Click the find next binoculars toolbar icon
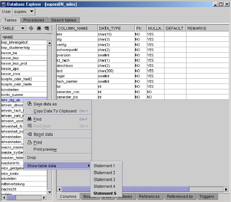Screen dimensions: 231x202 (47, 28)
